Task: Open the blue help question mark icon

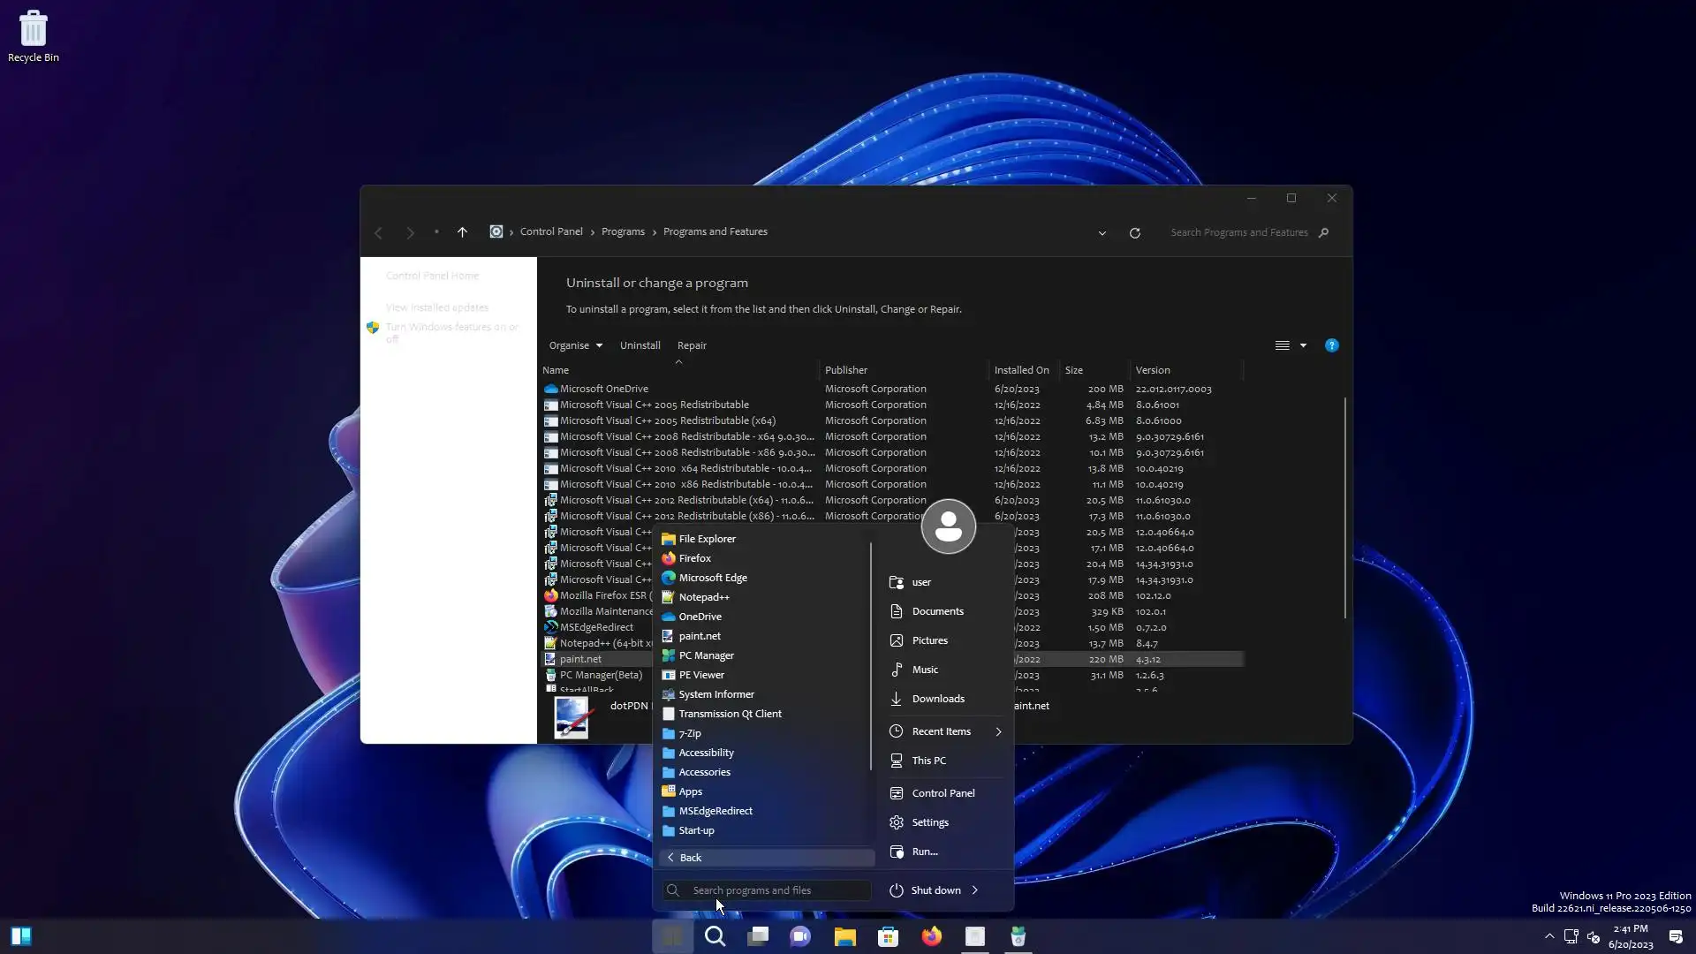Action: pyautogui.click(x=1331, y=345)
